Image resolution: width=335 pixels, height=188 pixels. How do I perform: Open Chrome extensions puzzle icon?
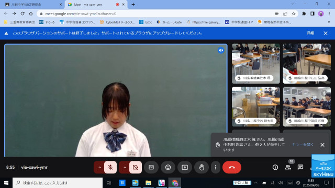click(x=304, y=14)
